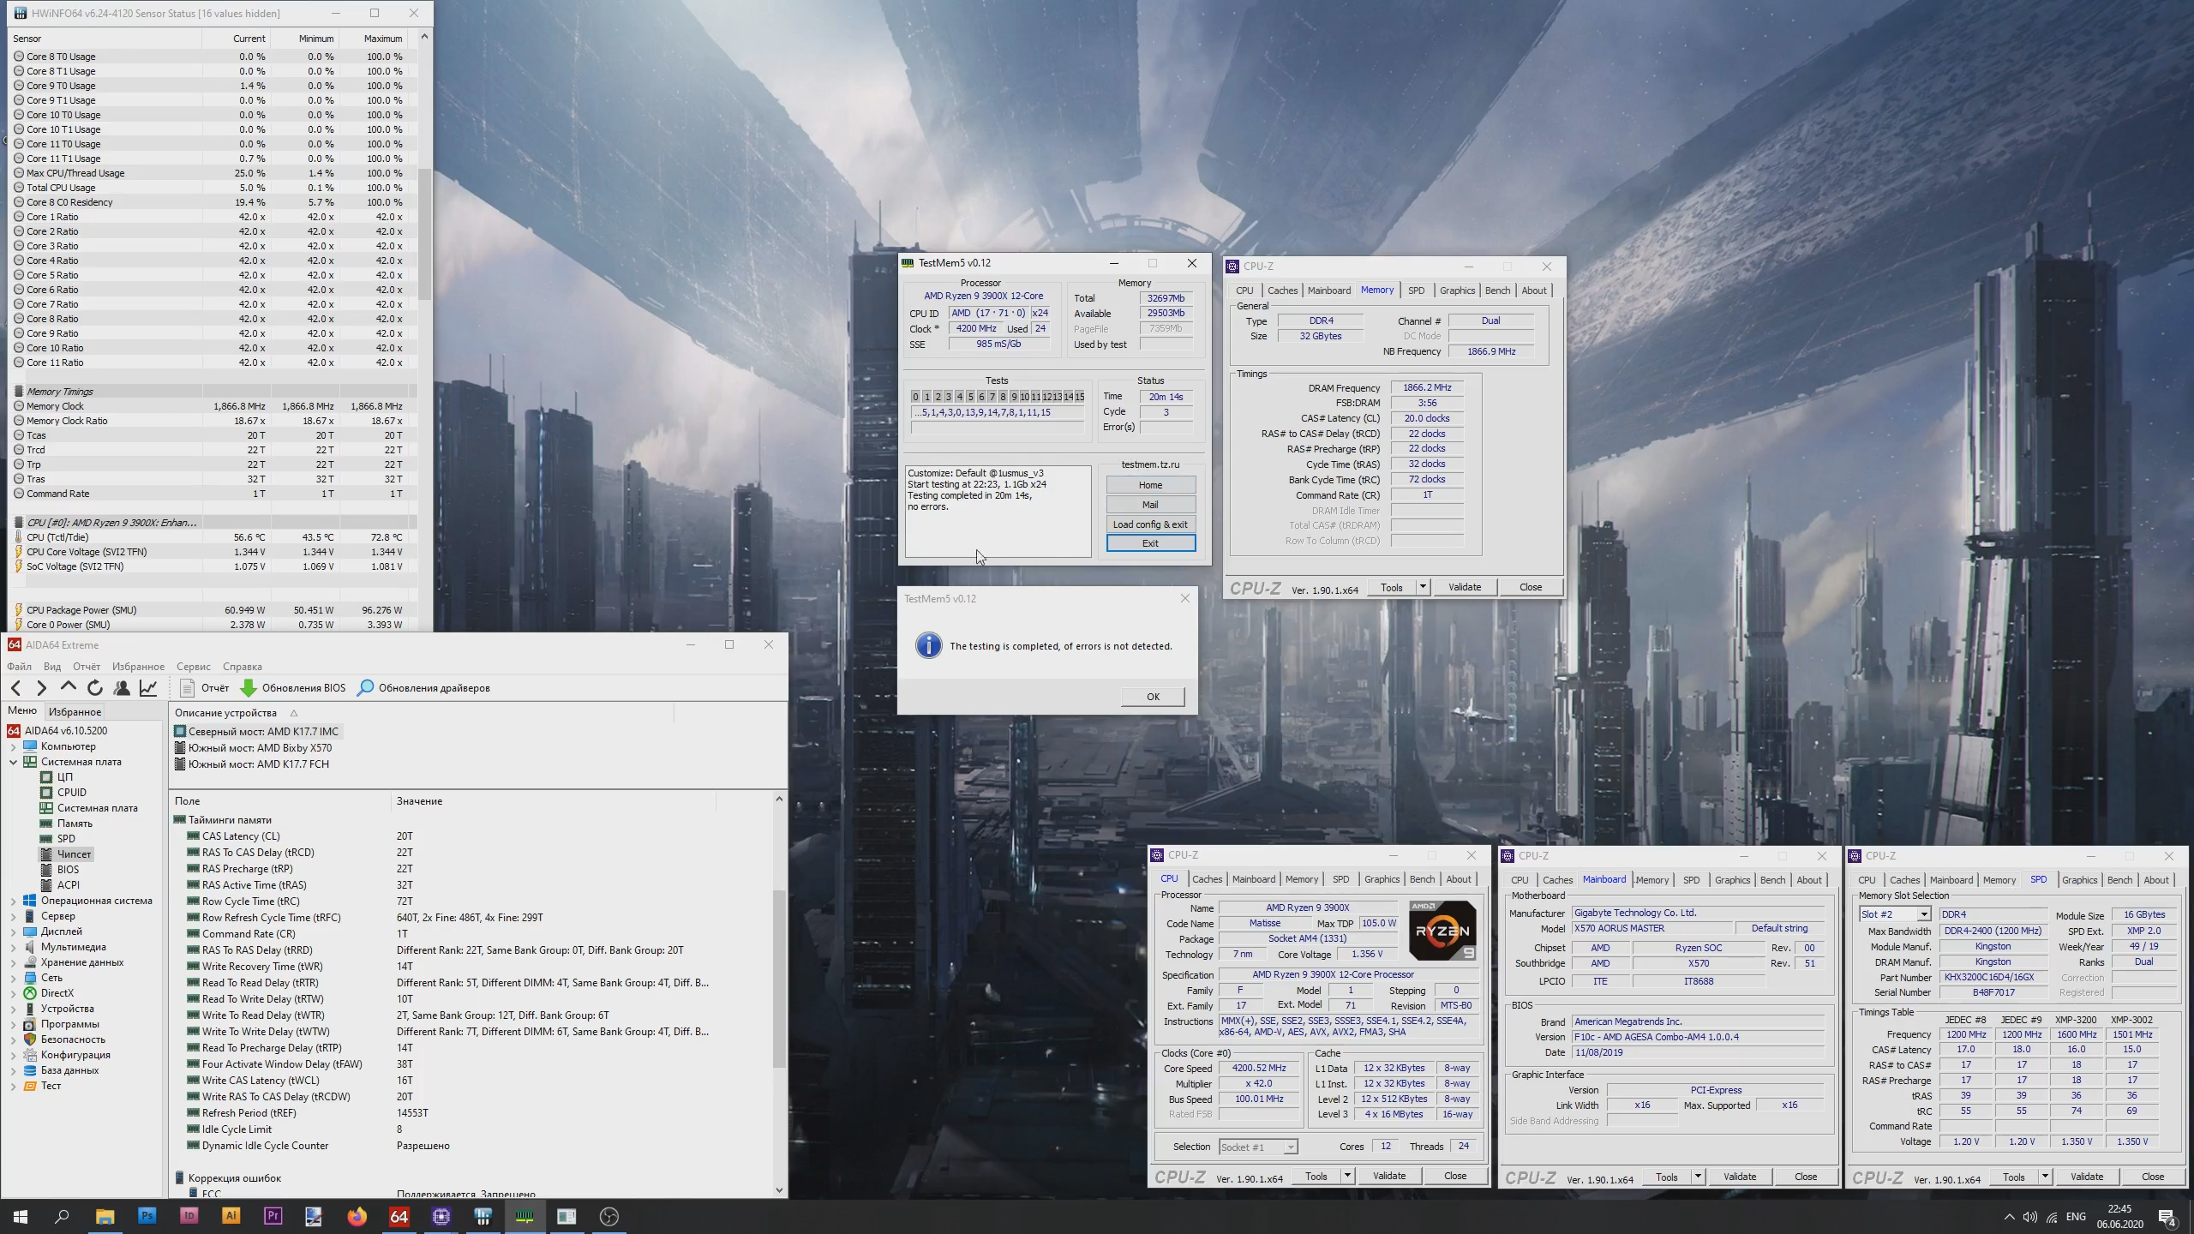Show hidden tray icons chevron

tap(2009, 1217)
